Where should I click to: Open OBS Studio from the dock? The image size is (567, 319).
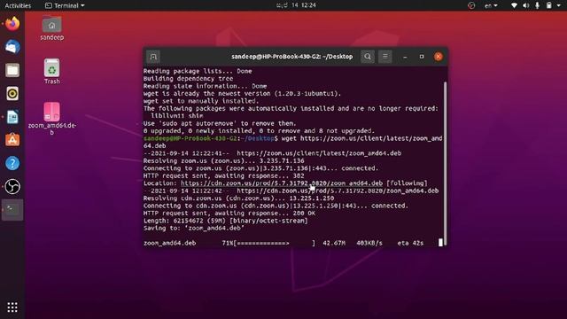pyautogui.click(x=12, y=187)
